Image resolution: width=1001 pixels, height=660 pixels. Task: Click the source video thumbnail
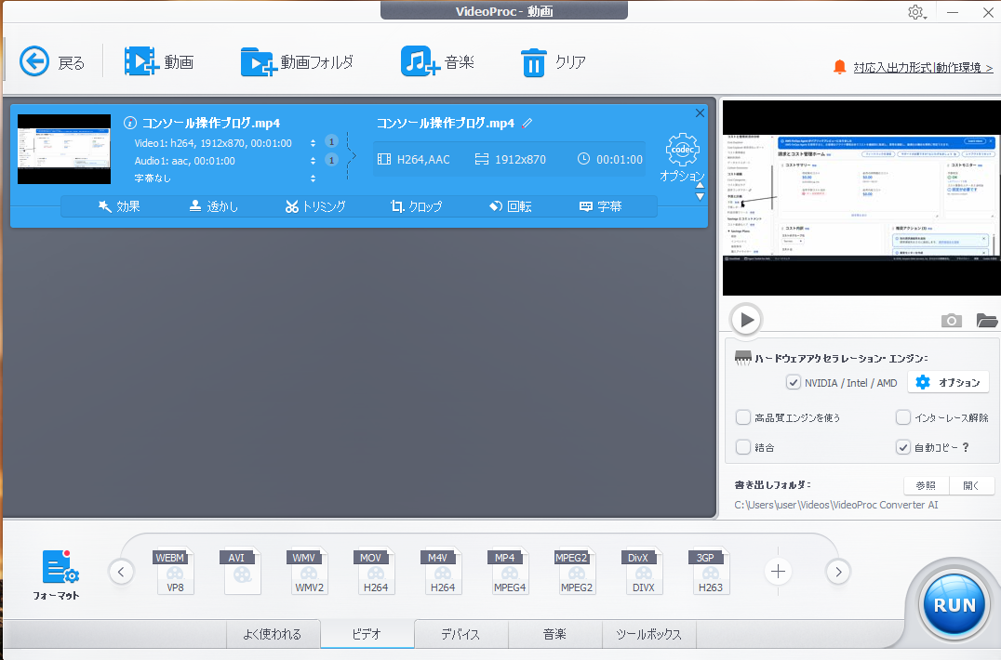pyautogui.click(x=64, y=150)
